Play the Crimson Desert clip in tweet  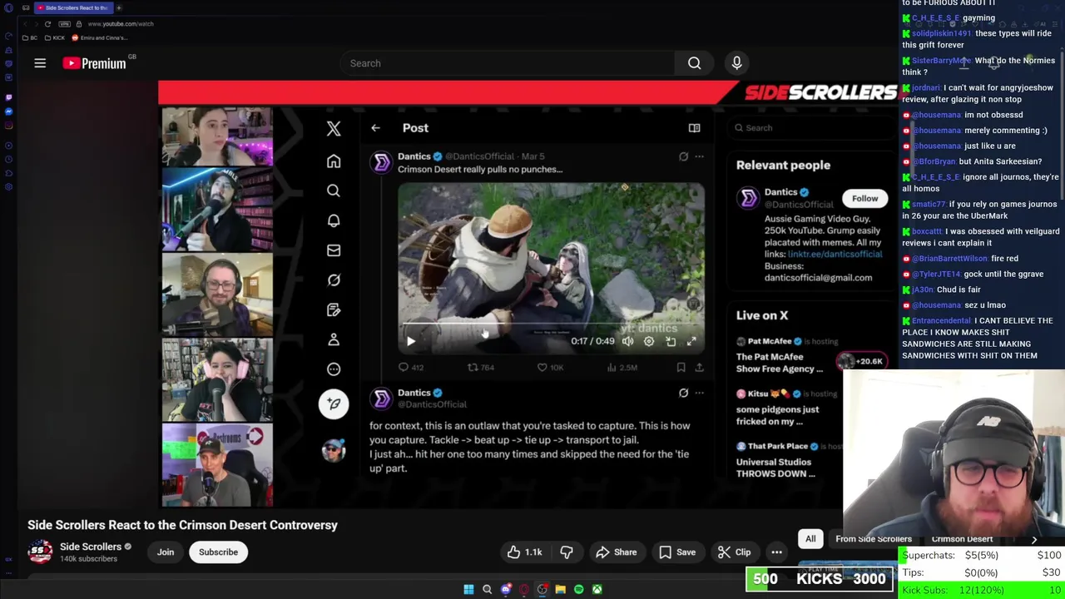click(411, 341)
